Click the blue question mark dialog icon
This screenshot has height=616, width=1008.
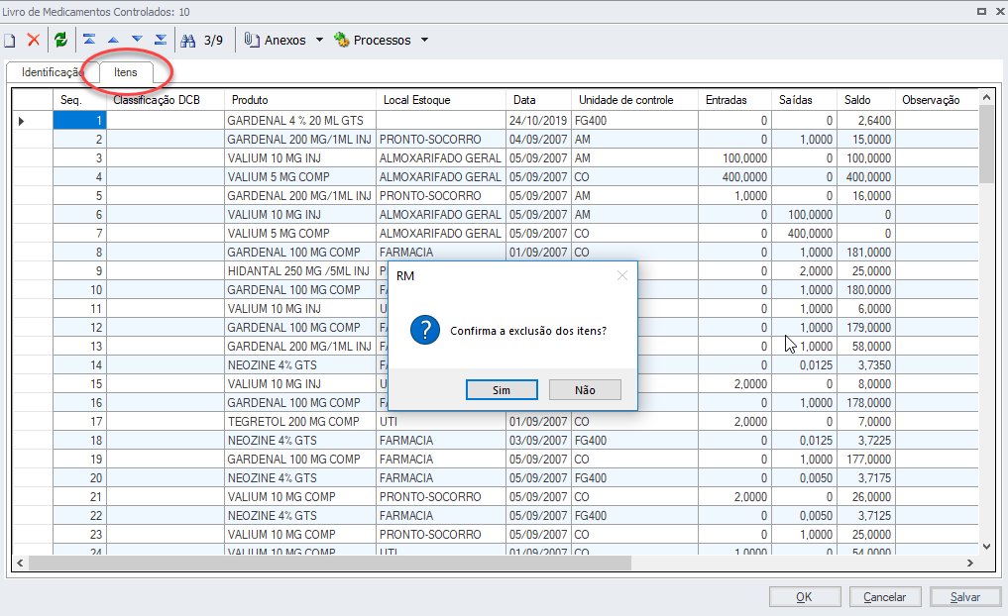click(x=425, y=330)
